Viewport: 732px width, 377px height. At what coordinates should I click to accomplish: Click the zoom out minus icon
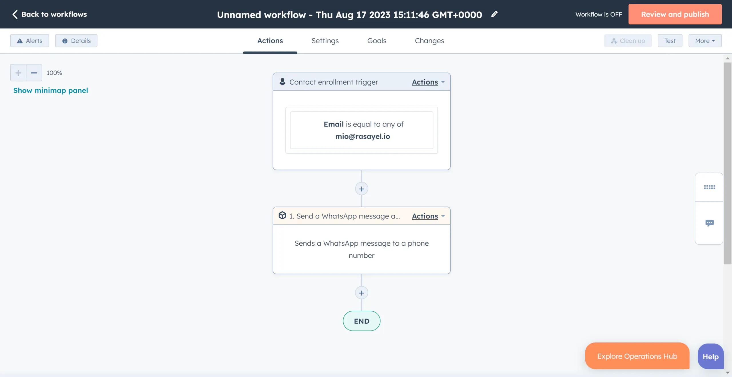coord(34,72)
